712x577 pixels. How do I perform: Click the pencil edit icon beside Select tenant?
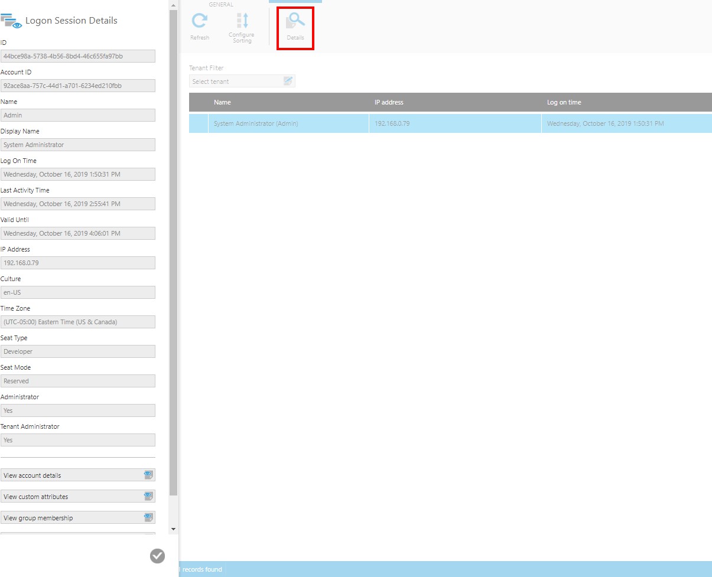(288, 80)
